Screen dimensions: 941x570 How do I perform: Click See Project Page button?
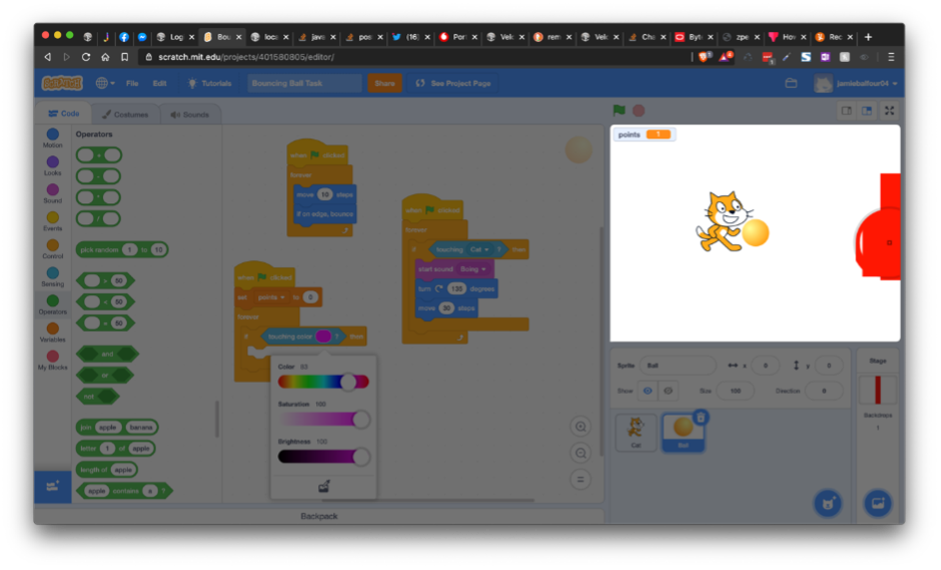[454, 84]
